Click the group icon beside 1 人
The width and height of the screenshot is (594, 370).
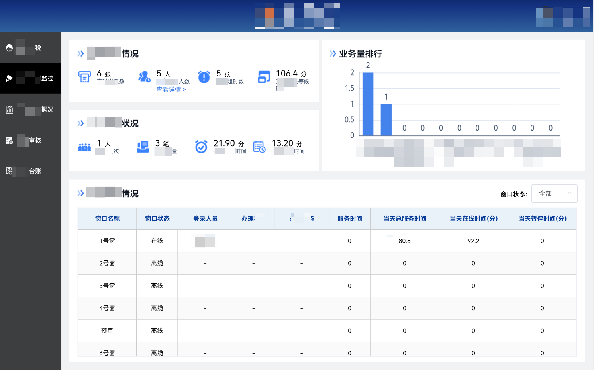click(84, 147)
